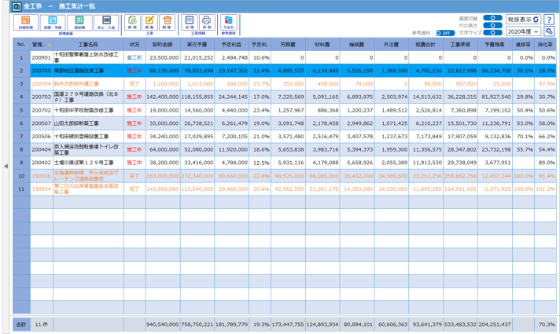Viewport: 560px width, 334px height.
Task: Sort by the 管理 column header
Action: pyautogui.click(x=42, y=45)
